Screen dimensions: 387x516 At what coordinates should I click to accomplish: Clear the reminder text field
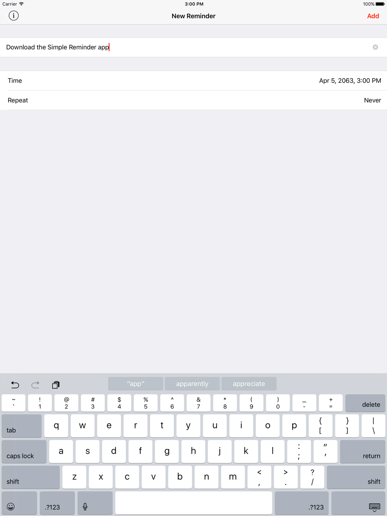375,47
